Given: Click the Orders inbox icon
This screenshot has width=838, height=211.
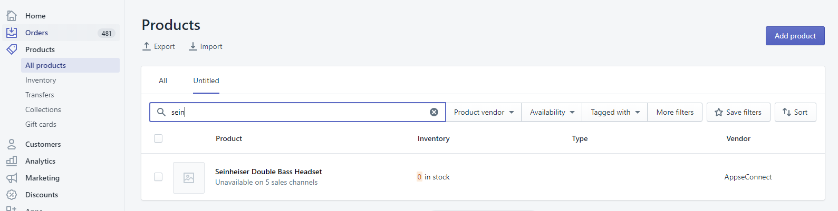Looking at the screenshot, I should pyautogui.click(x=12, y=33).
